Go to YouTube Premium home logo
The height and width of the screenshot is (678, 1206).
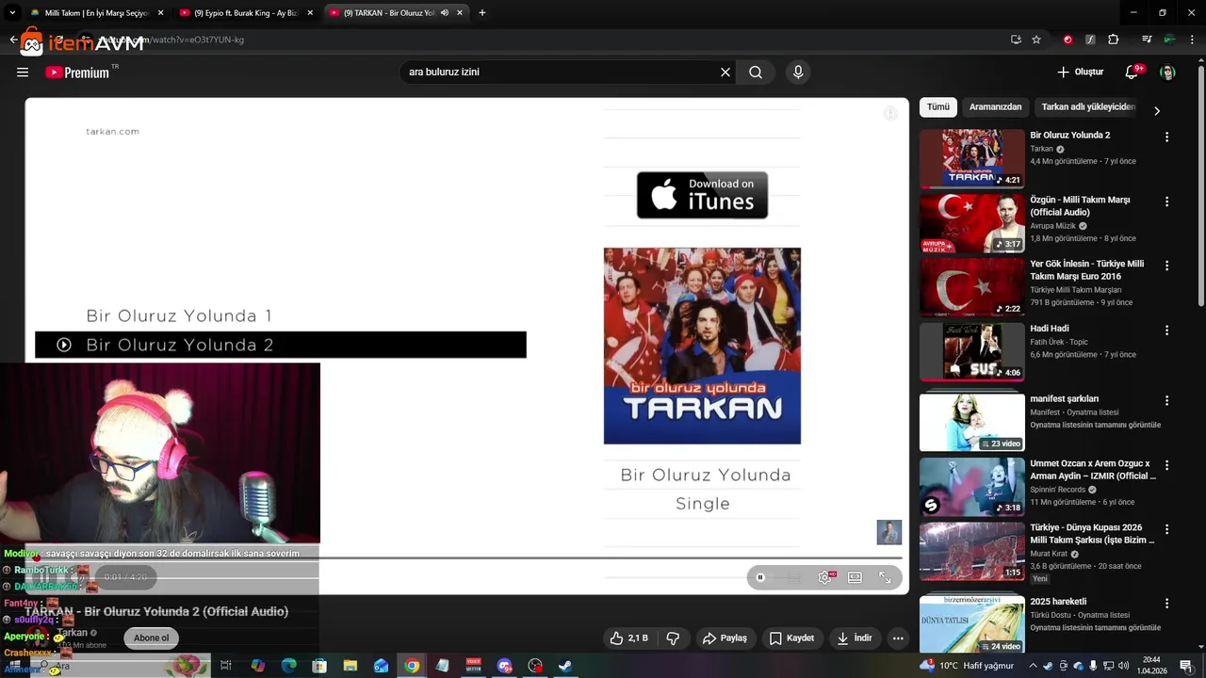tap(77, 73)
